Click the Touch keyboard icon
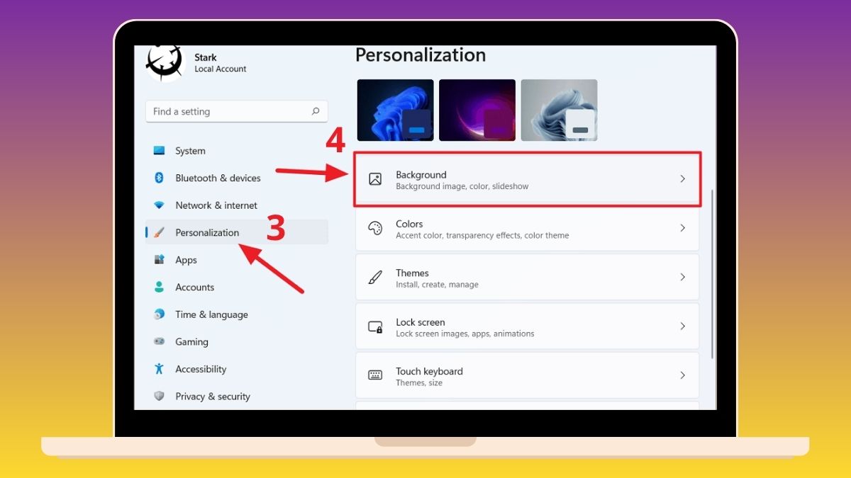 [x=375, y=375]
